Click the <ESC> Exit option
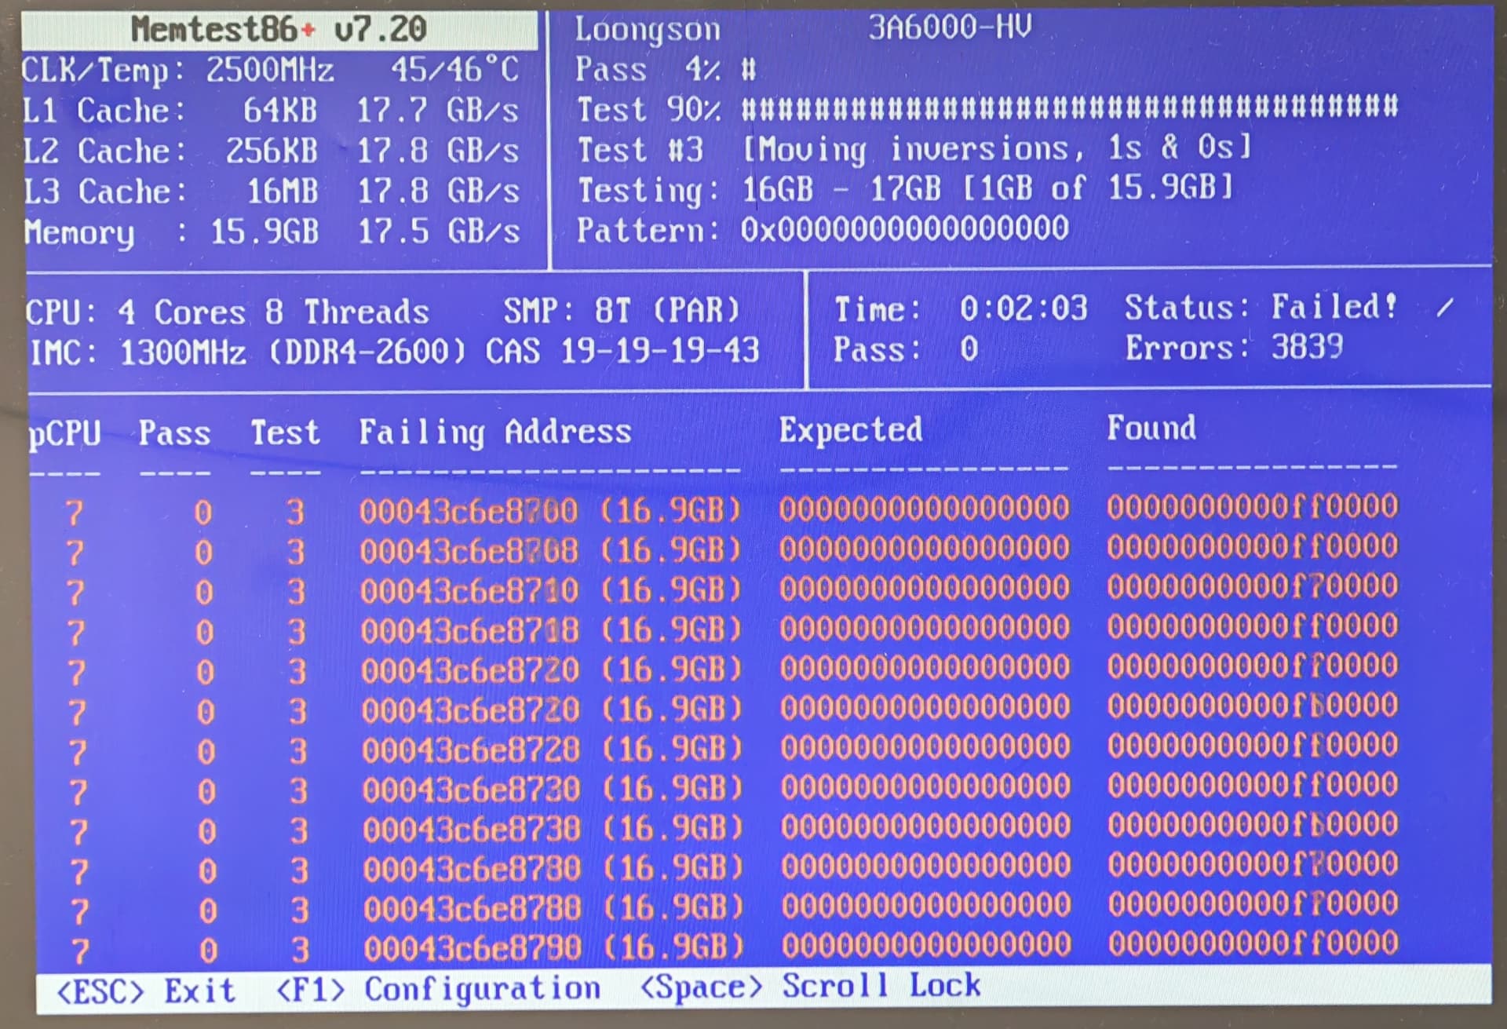The width and height of the screenshot is (1507, 1029). pyautogui.click(x=146, y=991)
